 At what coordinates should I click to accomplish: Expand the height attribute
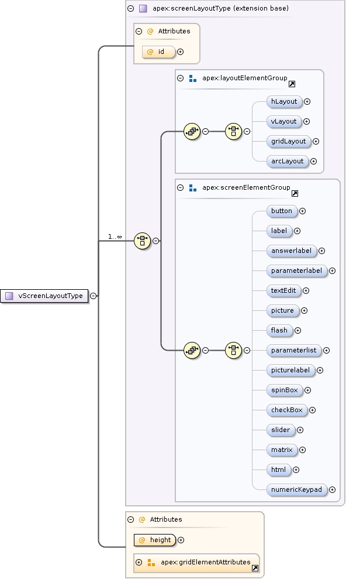pyautogui.click(x=181, y=540)
